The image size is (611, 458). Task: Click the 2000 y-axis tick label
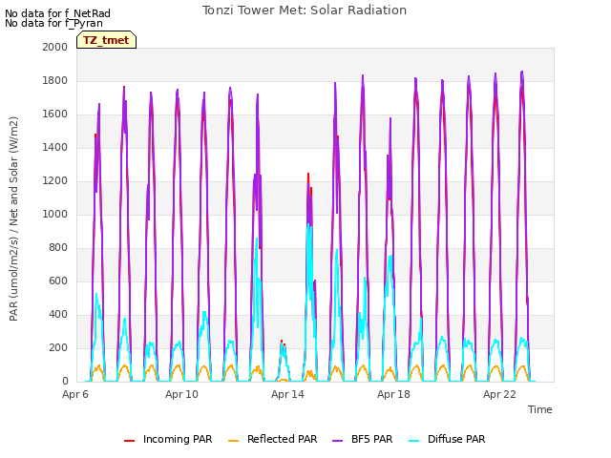55,47
